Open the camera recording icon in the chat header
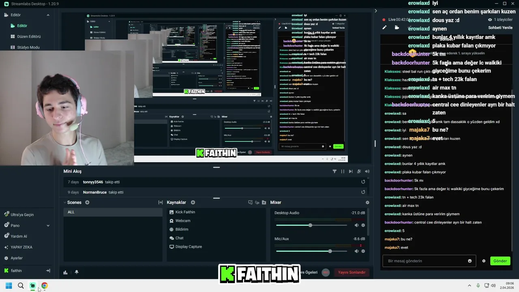The height and width of the screenshot is (292, 519). [397, 28]
